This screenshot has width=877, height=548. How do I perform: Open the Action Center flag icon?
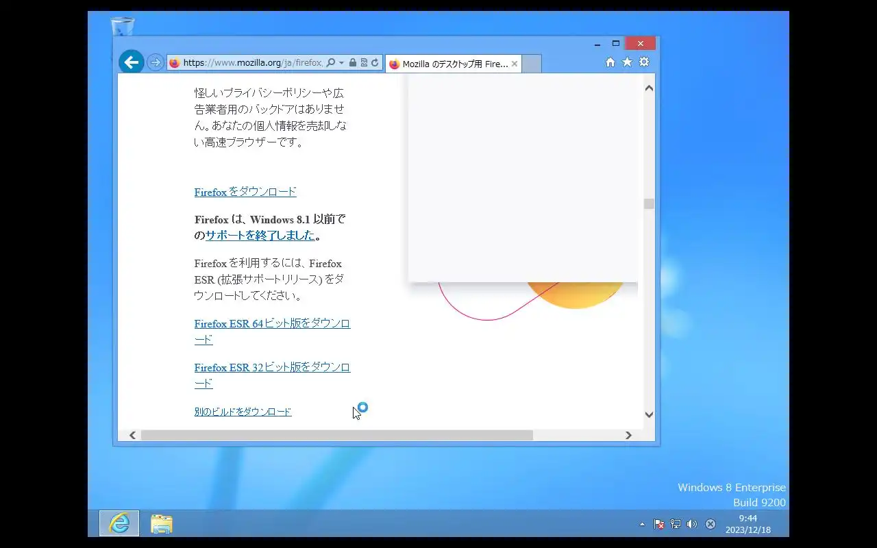pyautogui.click(x=659, y=524)
